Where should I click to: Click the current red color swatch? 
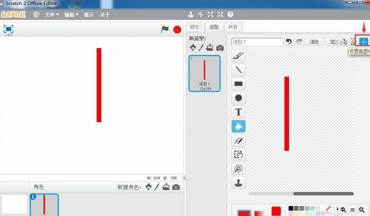point(276,211)
